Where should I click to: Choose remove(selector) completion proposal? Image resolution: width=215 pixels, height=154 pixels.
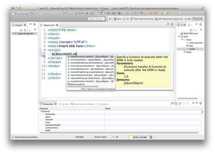(x=91, y=60)
